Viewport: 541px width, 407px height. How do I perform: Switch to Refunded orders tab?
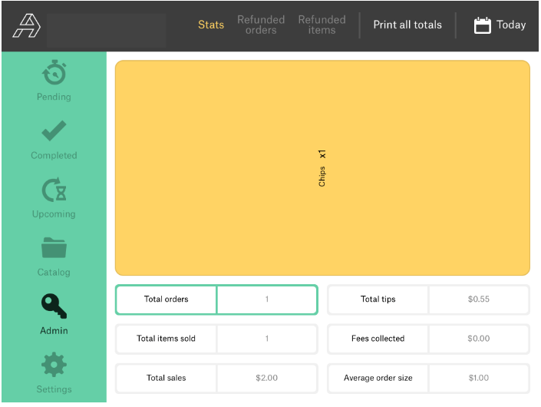(261, 25)
